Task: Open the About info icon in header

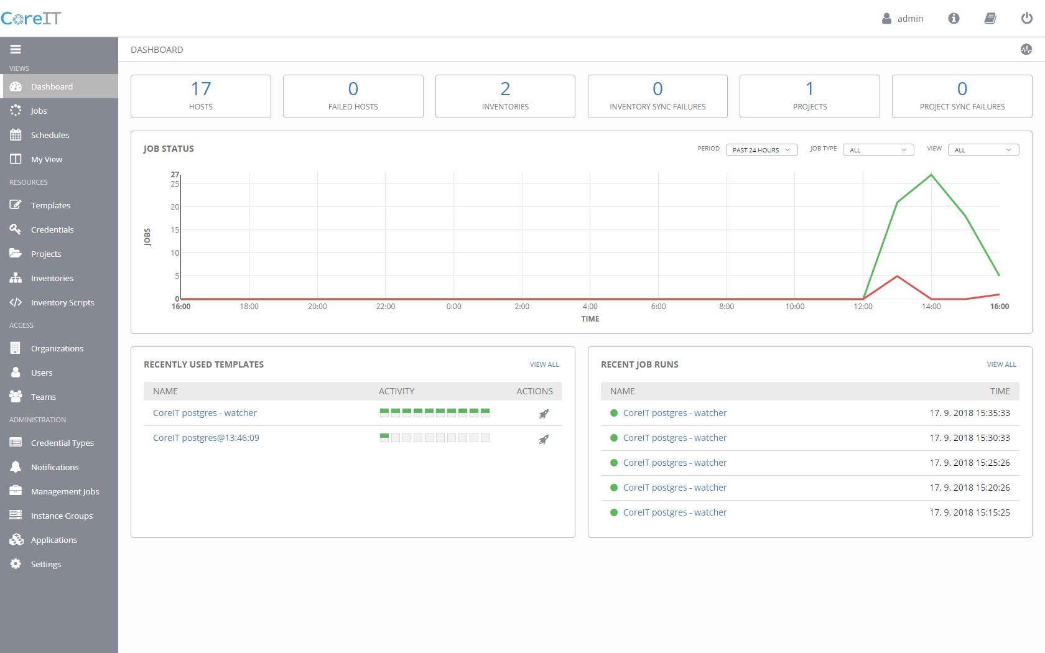Action: (x=954, y=19)
